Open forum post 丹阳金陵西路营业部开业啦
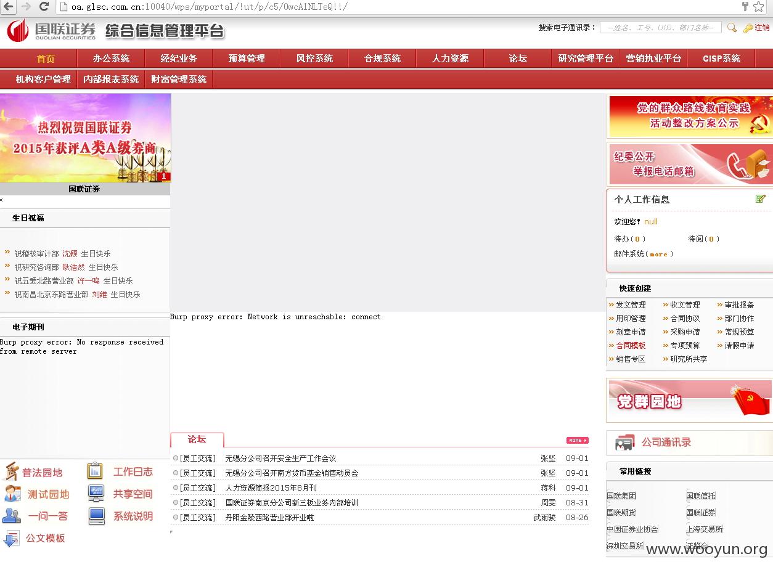Viewport: 773px width, 567px height. tap(269, 518)
